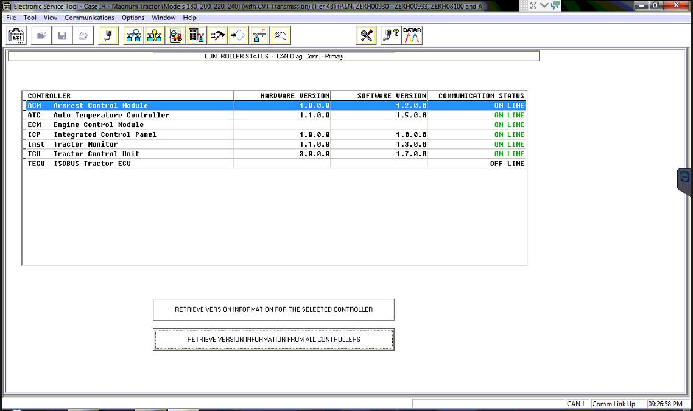Click the hand icon in toolbar

280,36
